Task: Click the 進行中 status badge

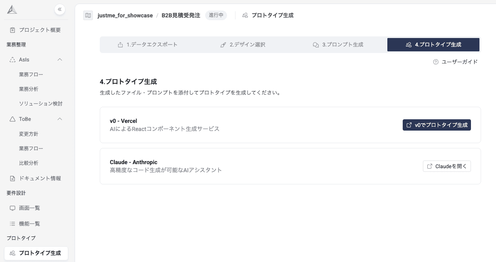Action: [x=216, y=15]
